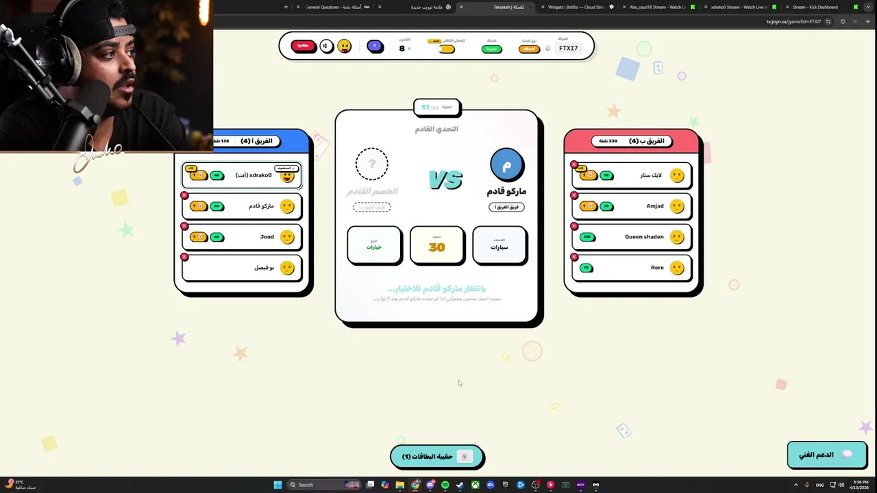Click Jood's yellow card count badge

(199, 237)
